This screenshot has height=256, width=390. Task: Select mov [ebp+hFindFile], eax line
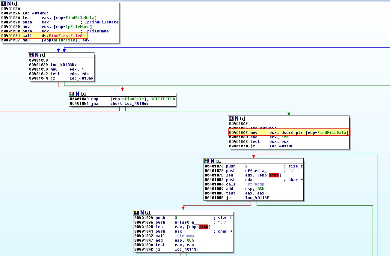tap(45, 40)
